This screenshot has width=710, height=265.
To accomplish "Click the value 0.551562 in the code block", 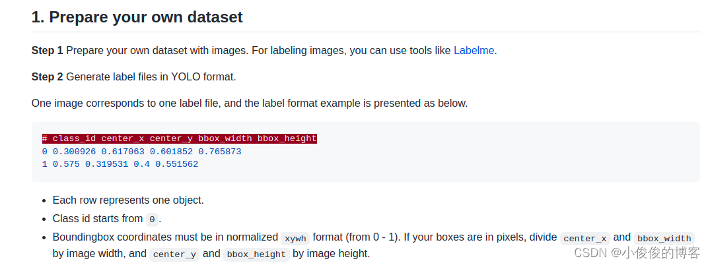I will click(x=176, y=164).
